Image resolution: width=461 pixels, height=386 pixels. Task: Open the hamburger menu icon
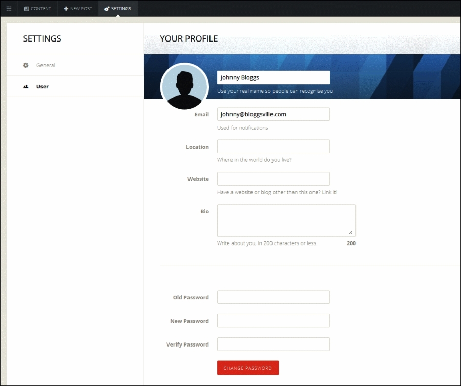9,9
